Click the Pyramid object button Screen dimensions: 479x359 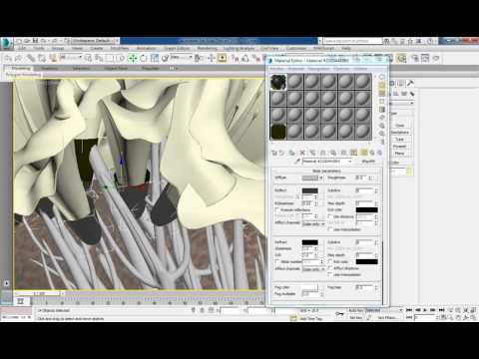point(399,147)
